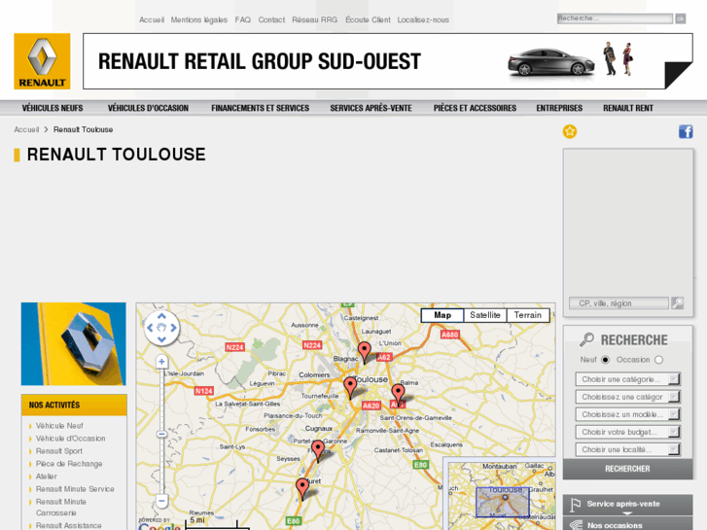Viewport: 707px width, 530px height.
Task: Open the Renault Minute Carrosserie link
Action: tap(61, 507)
